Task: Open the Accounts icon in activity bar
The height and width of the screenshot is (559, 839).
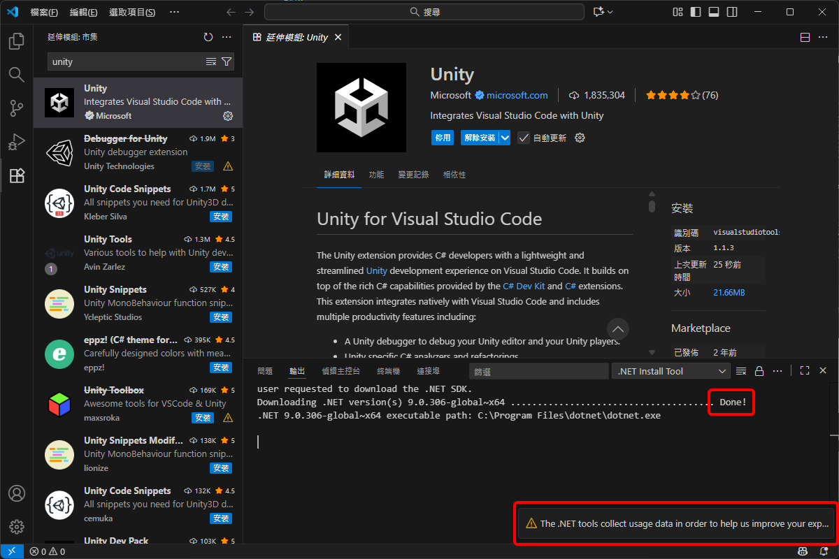Action: [16, 493]
